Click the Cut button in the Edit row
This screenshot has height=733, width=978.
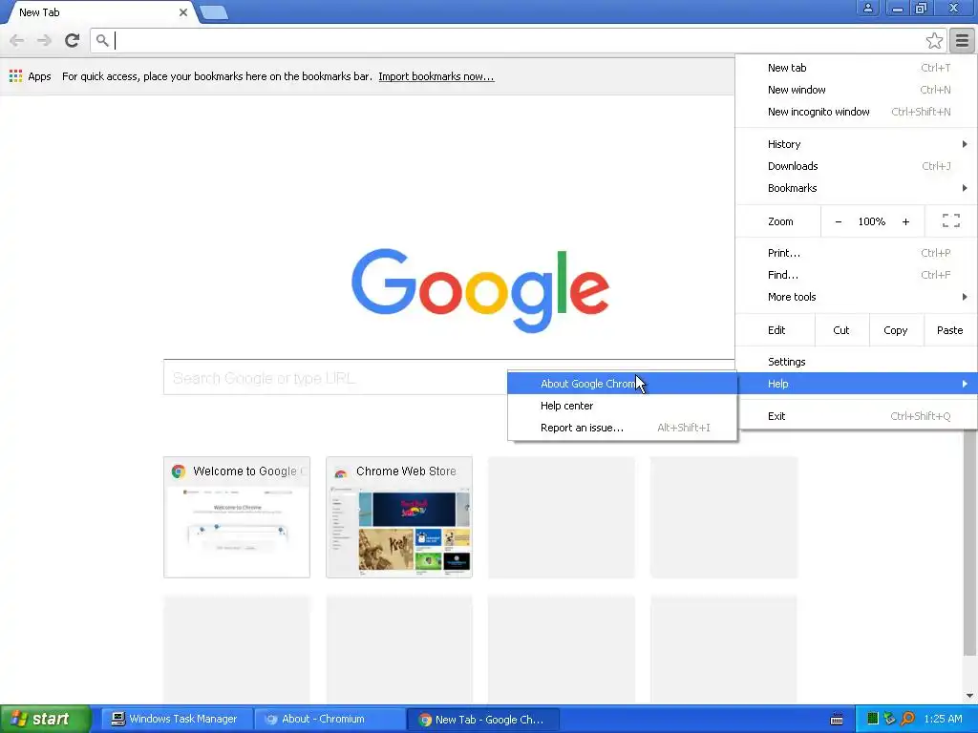coord(841,330)
